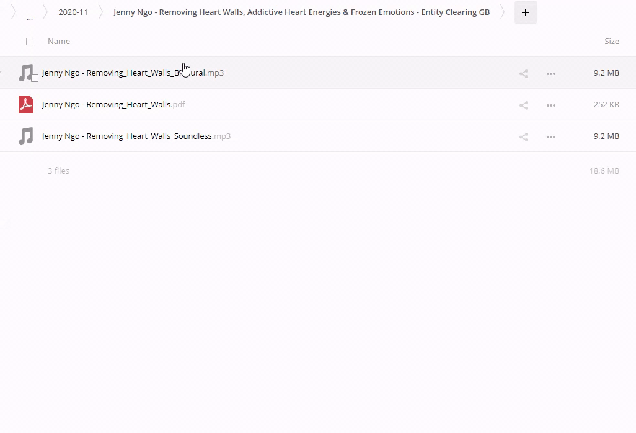
Task: Open the plus new-item dropdown
Action: [525, 12]
